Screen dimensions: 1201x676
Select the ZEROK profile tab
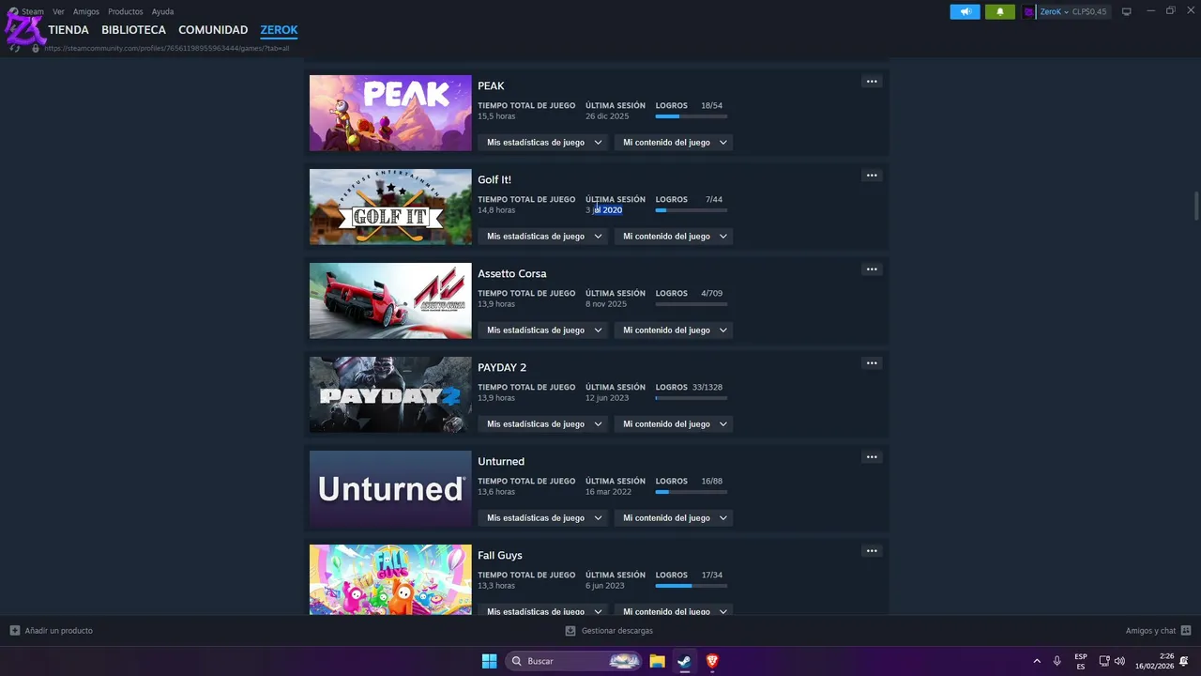[x=279, y=30]
